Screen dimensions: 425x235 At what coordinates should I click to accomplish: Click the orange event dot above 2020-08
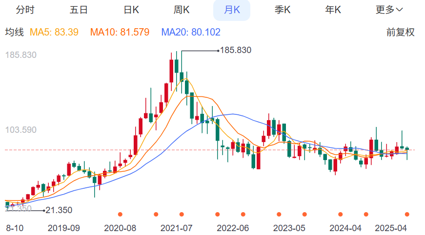(120, 215)
